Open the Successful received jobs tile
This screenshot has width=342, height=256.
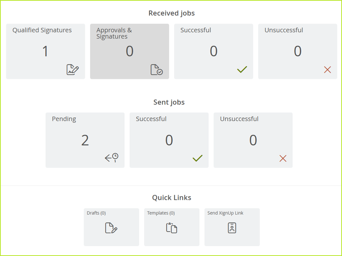click(x=213, y=51)
